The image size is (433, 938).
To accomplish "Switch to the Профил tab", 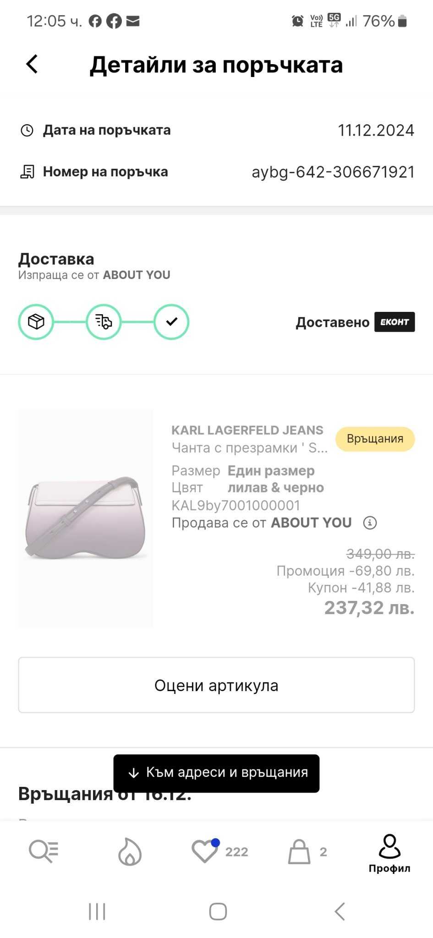I will [x=389, y=853].
